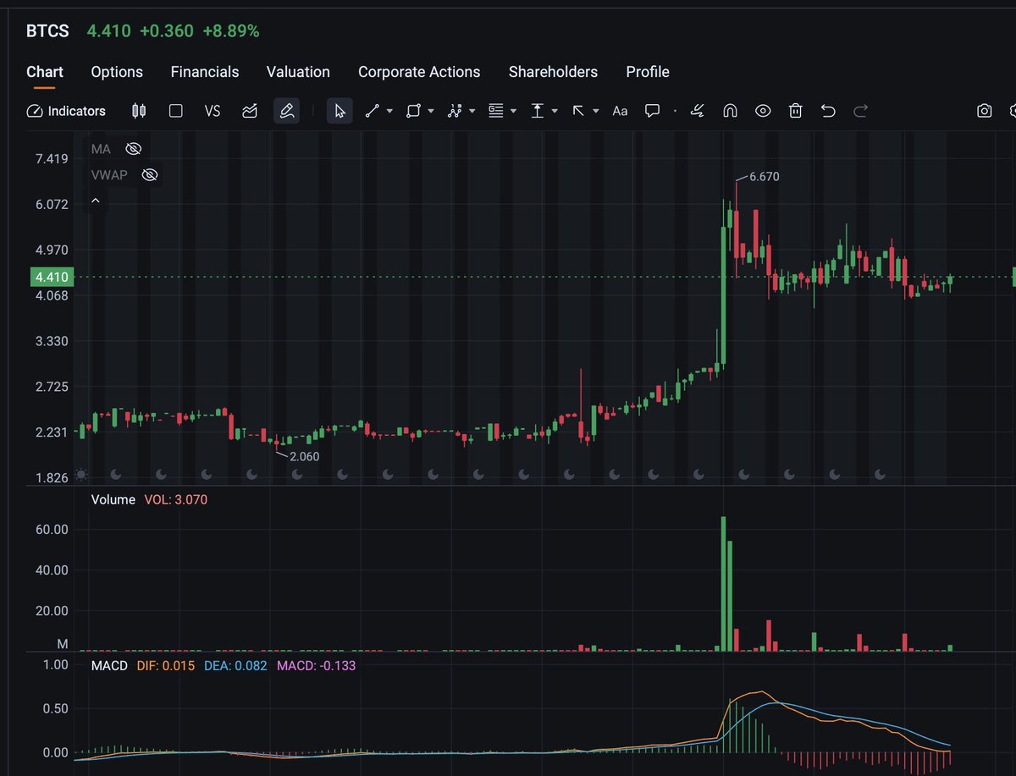Click the +8.89% change percentage

[x=230, y=31]
